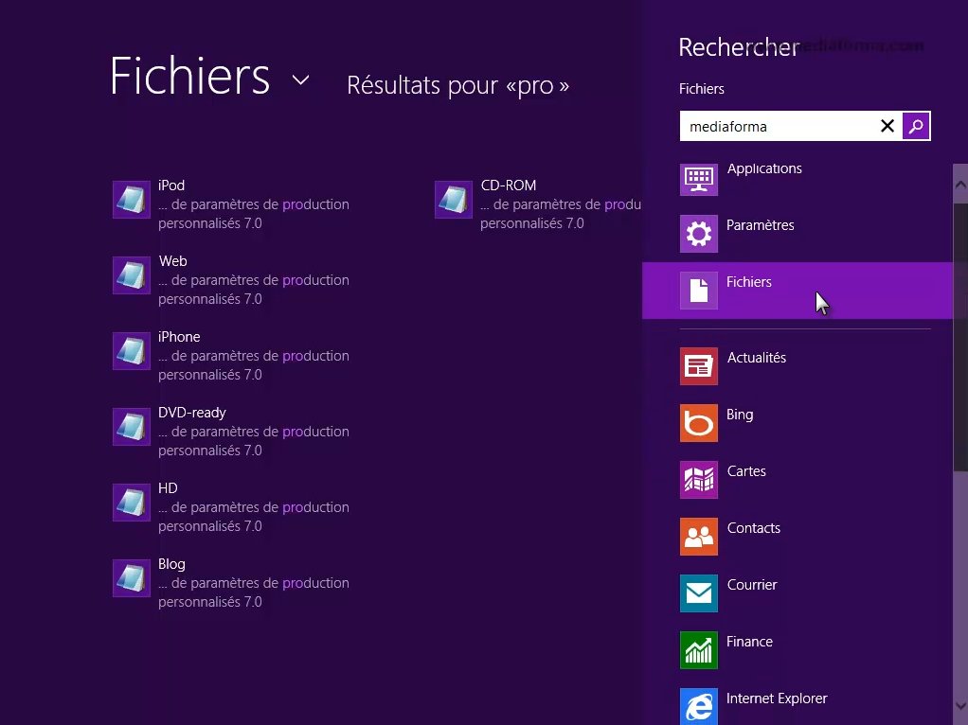The image size is (968, 725).
Task: Click the Finance chart icon
Action: click(699, 650)
